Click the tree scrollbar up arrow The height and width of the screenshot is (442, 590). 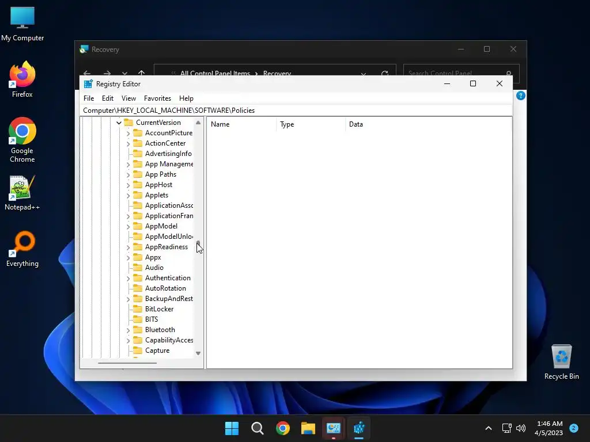tap(198, 123)
